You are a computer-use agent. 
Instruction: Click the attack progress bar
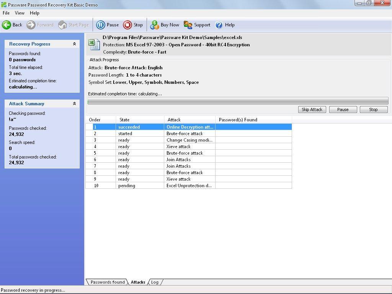(x=238, y=101)
